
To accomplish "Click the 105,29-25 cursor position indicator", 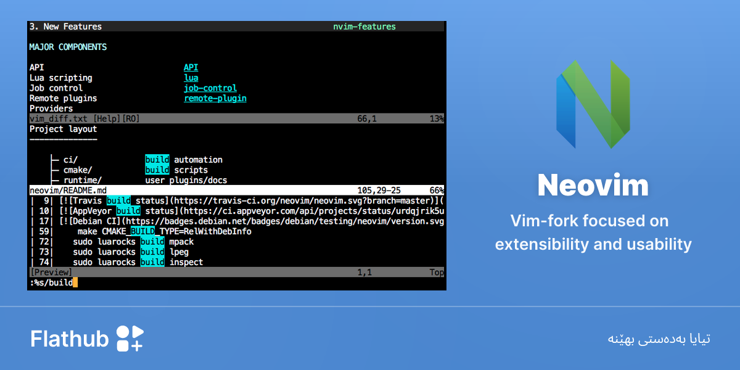I will [379, 191].
